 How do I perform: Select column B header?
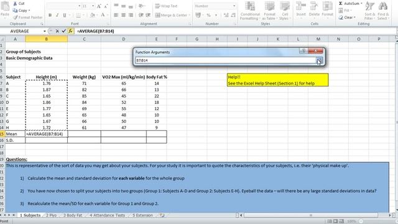46,39
